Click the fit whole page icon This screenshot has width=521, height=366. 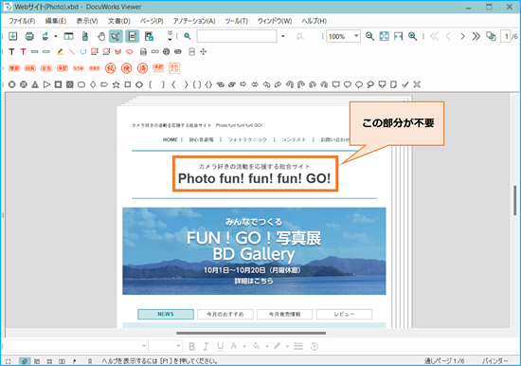point(384,36)
